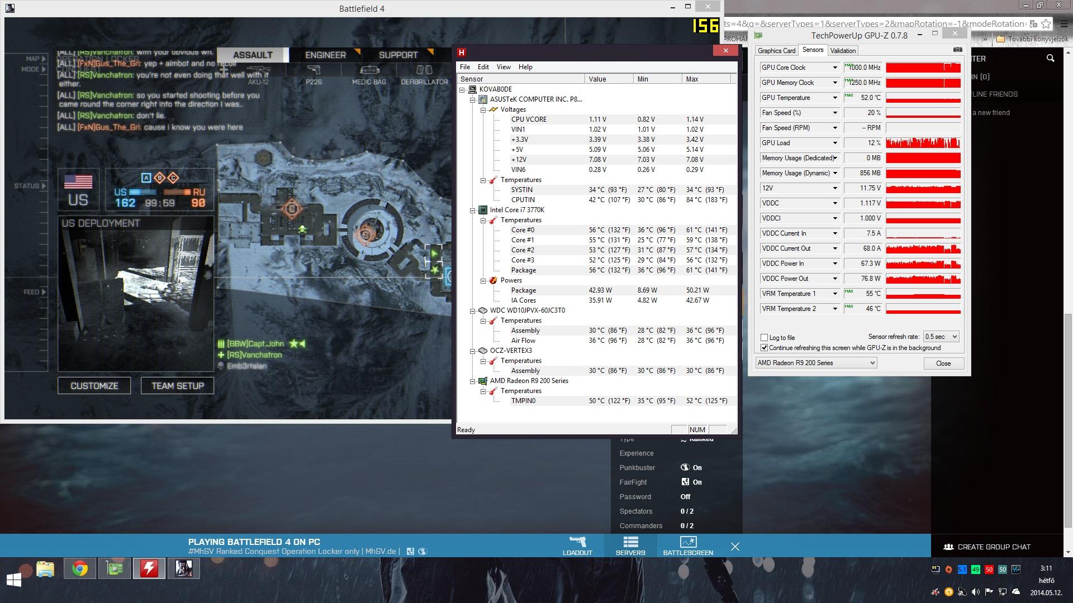Click the Chrome bookmark star icon
1073x603 pixels.
(x=1046, y=24)
